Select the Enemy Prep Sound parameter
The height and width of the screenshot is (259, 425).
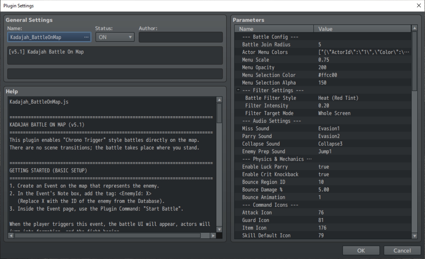point(323,151)
